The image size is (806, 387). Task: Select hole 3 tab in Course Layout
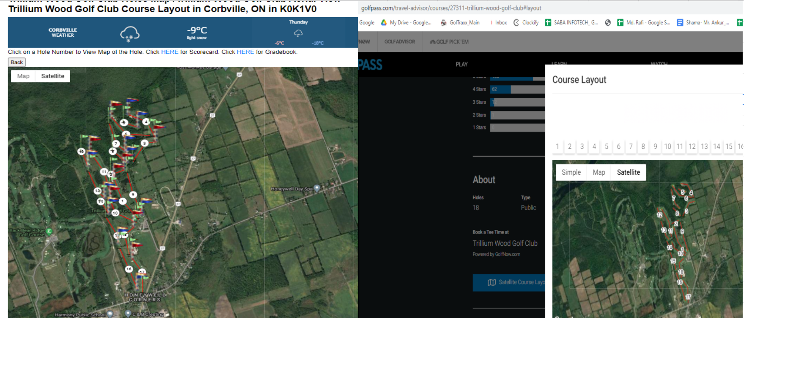point(582,147)
